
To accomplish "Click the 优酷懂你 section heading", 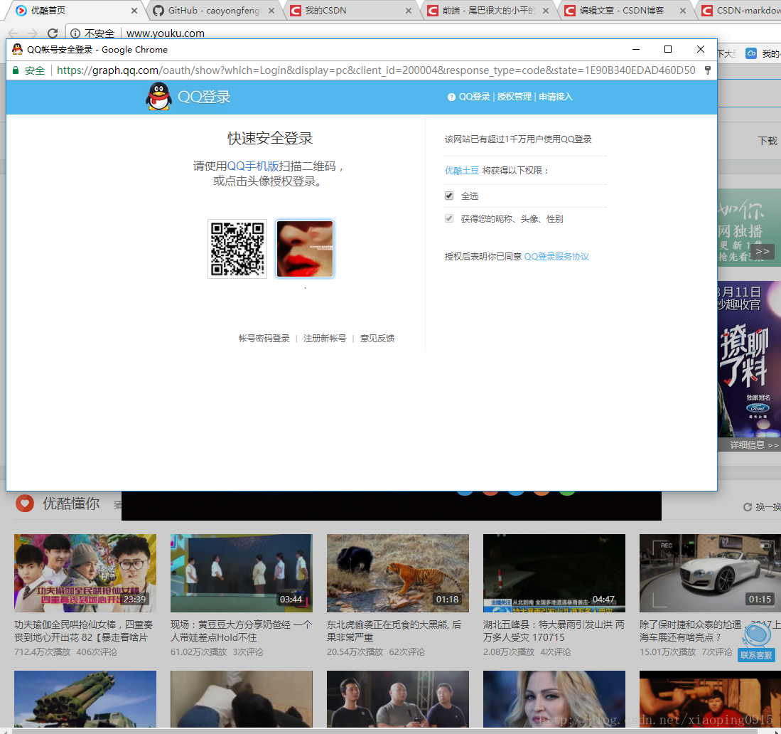I will [71, 504].
